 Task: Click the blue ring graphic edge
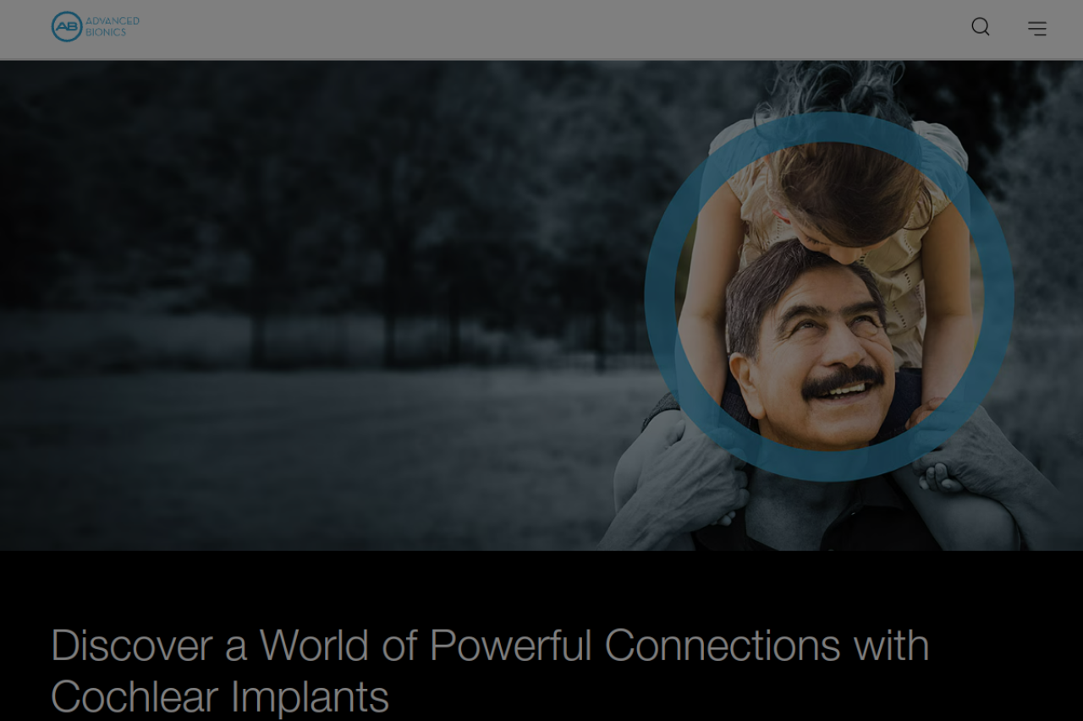[660, 296]
